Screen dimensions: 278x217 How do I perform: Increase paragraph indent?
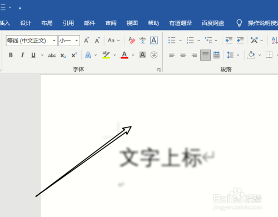click(x=240, y=40)
